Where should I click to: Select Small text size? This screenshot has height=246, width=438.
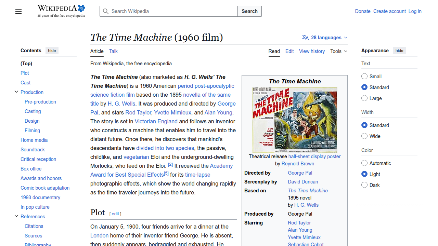click(364, 76)
